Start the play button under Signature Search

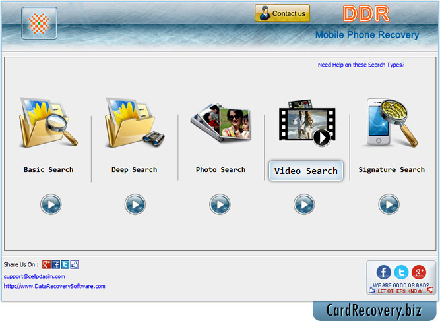tap(389, 204)
